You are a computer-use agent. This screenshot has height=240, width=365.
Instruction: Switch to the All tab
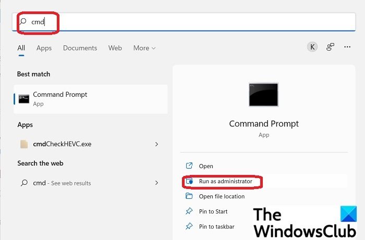[x=21, y=48]
